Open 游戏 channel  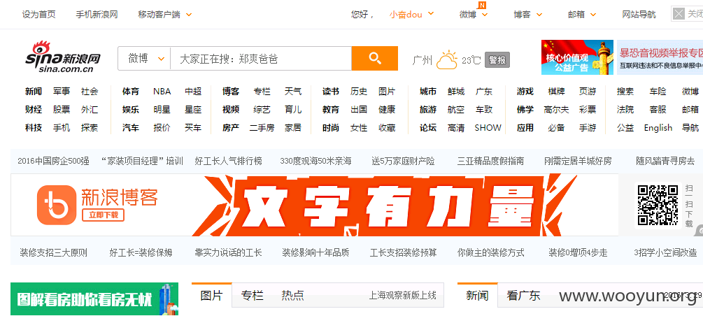[525, 92]
